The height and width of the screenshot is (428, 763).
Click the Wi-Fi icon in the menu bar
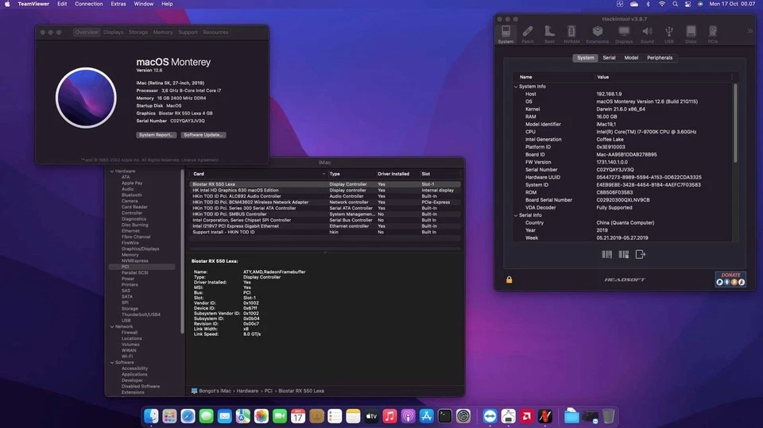point(662,4)
